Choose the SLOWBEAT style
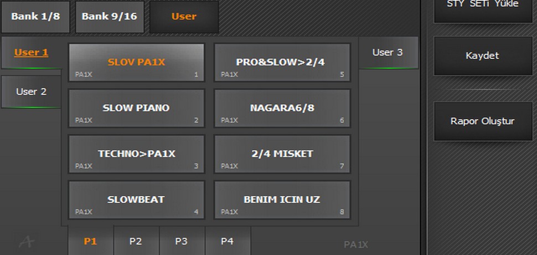 (x=136, y=200)
